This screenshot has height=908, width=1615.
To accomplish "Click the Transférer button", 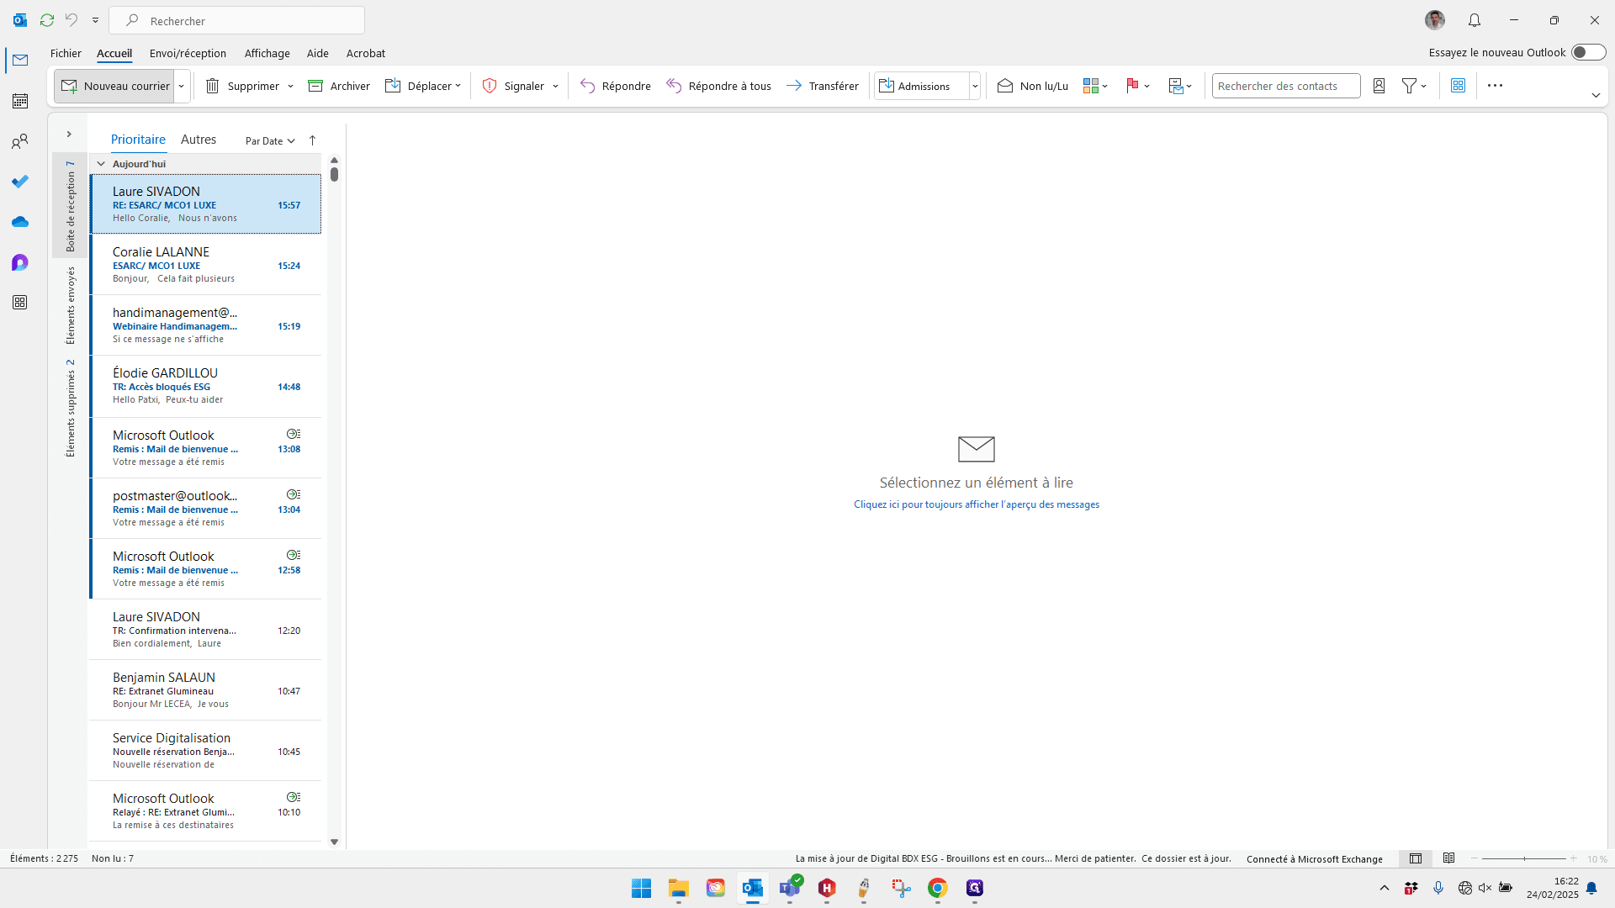I will point(823,86).
